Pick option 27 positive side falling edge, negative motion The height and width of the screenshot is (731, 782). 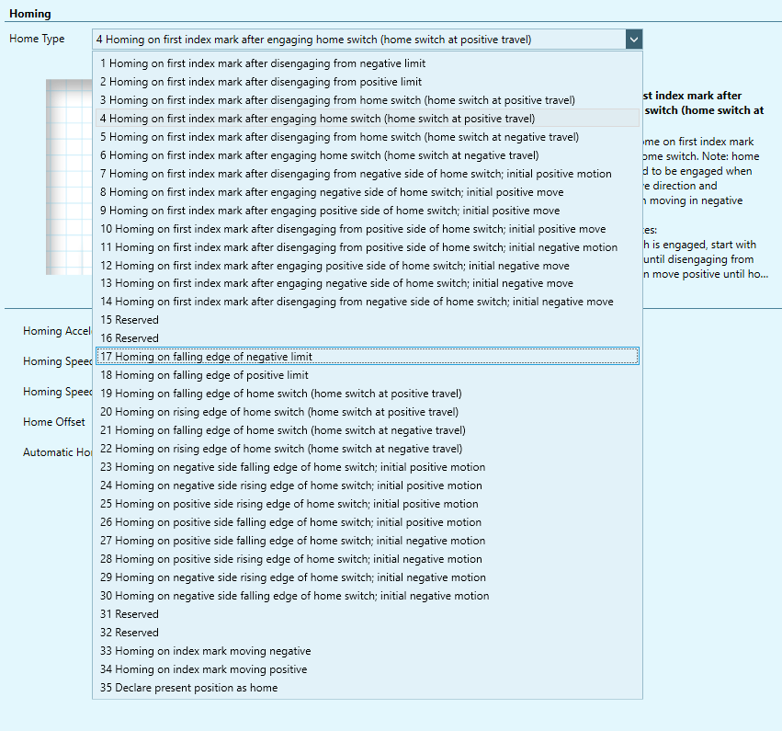pos(367,541)
